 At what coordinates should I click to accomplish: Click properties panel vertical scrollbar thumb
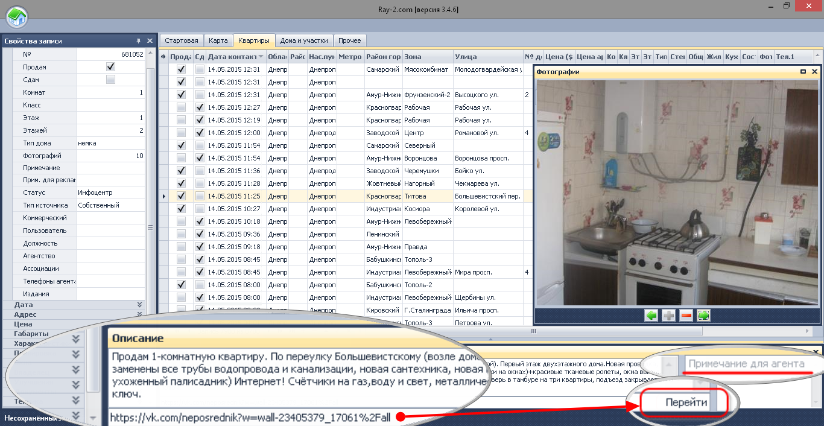point(150,227)
